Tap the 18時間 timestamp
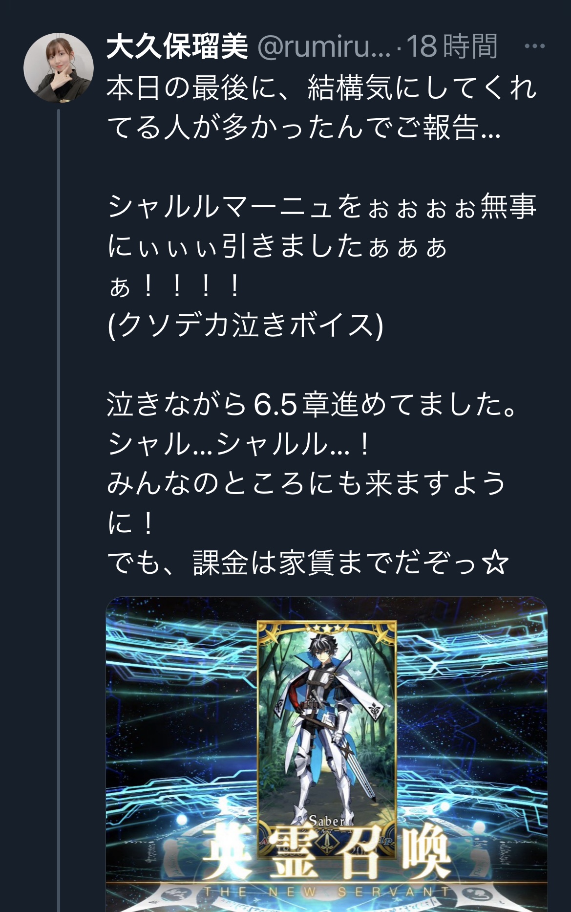 [x=452, y=47]
